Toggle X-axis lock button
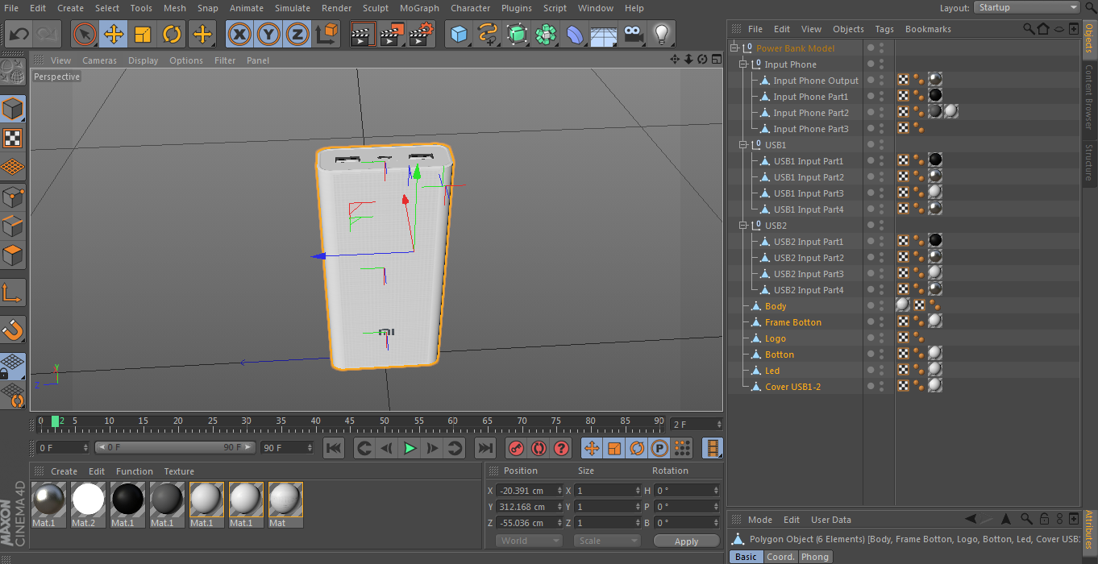The height and width of the screenshot is (564, 1098). point(239,35)
